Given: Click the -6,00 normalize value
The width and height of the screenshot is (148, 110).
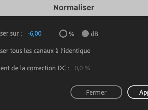Looking at the screenshot, I should coord(35,34).
